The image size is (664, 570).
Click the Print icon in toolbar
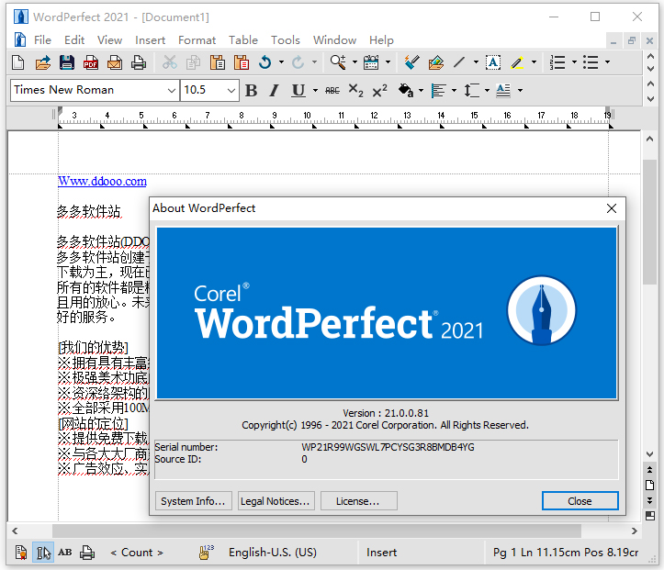coord(139,62)
